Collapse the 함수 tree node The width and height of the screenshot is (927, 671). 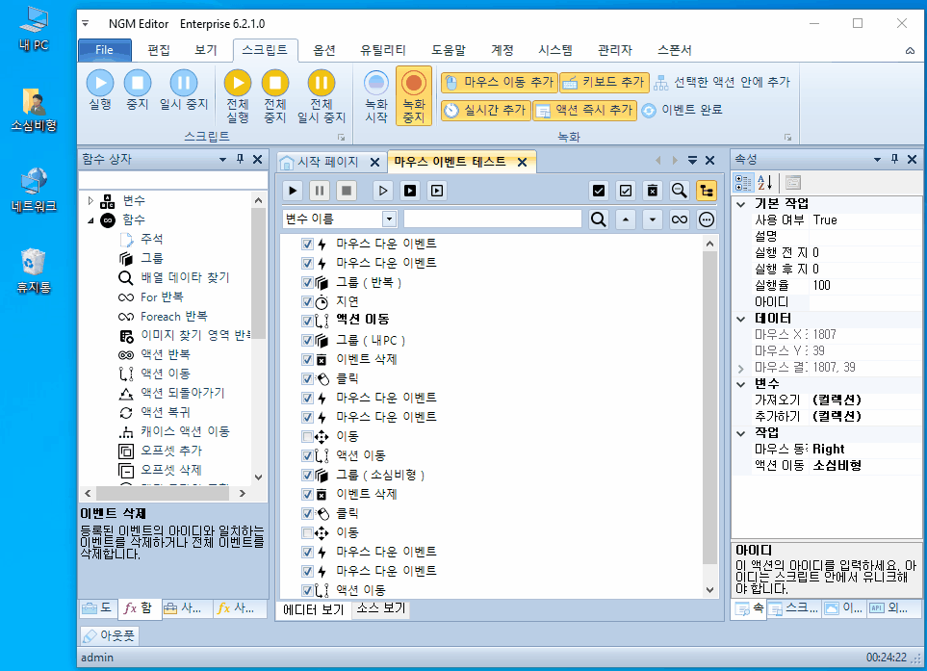[x=90, y=220]
